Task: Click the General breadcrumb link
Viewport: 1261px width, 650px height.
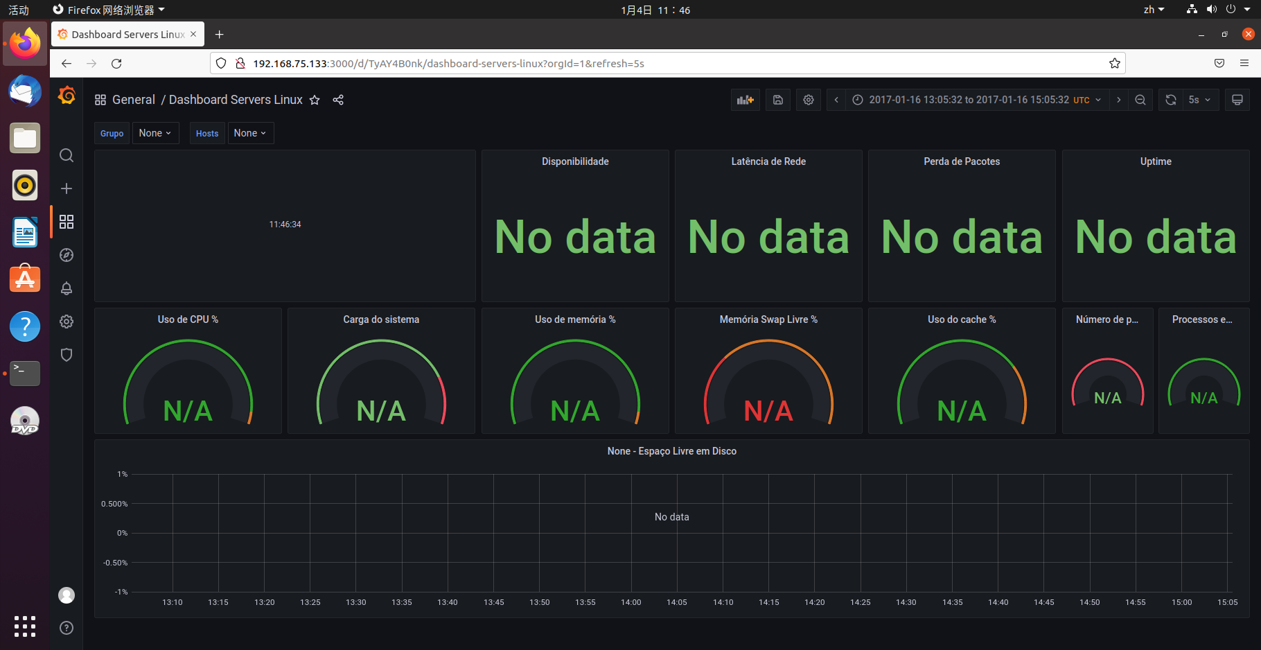Action: pyautogui.click(x=134, y=99)
